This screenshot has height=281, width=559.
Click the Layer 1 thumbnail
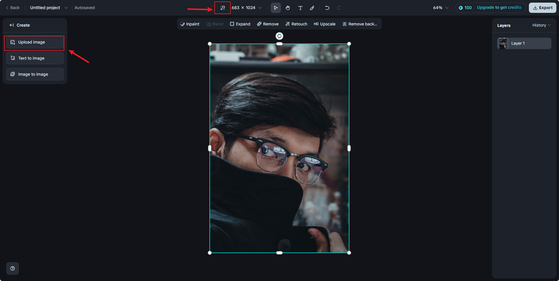coord(503,43)
